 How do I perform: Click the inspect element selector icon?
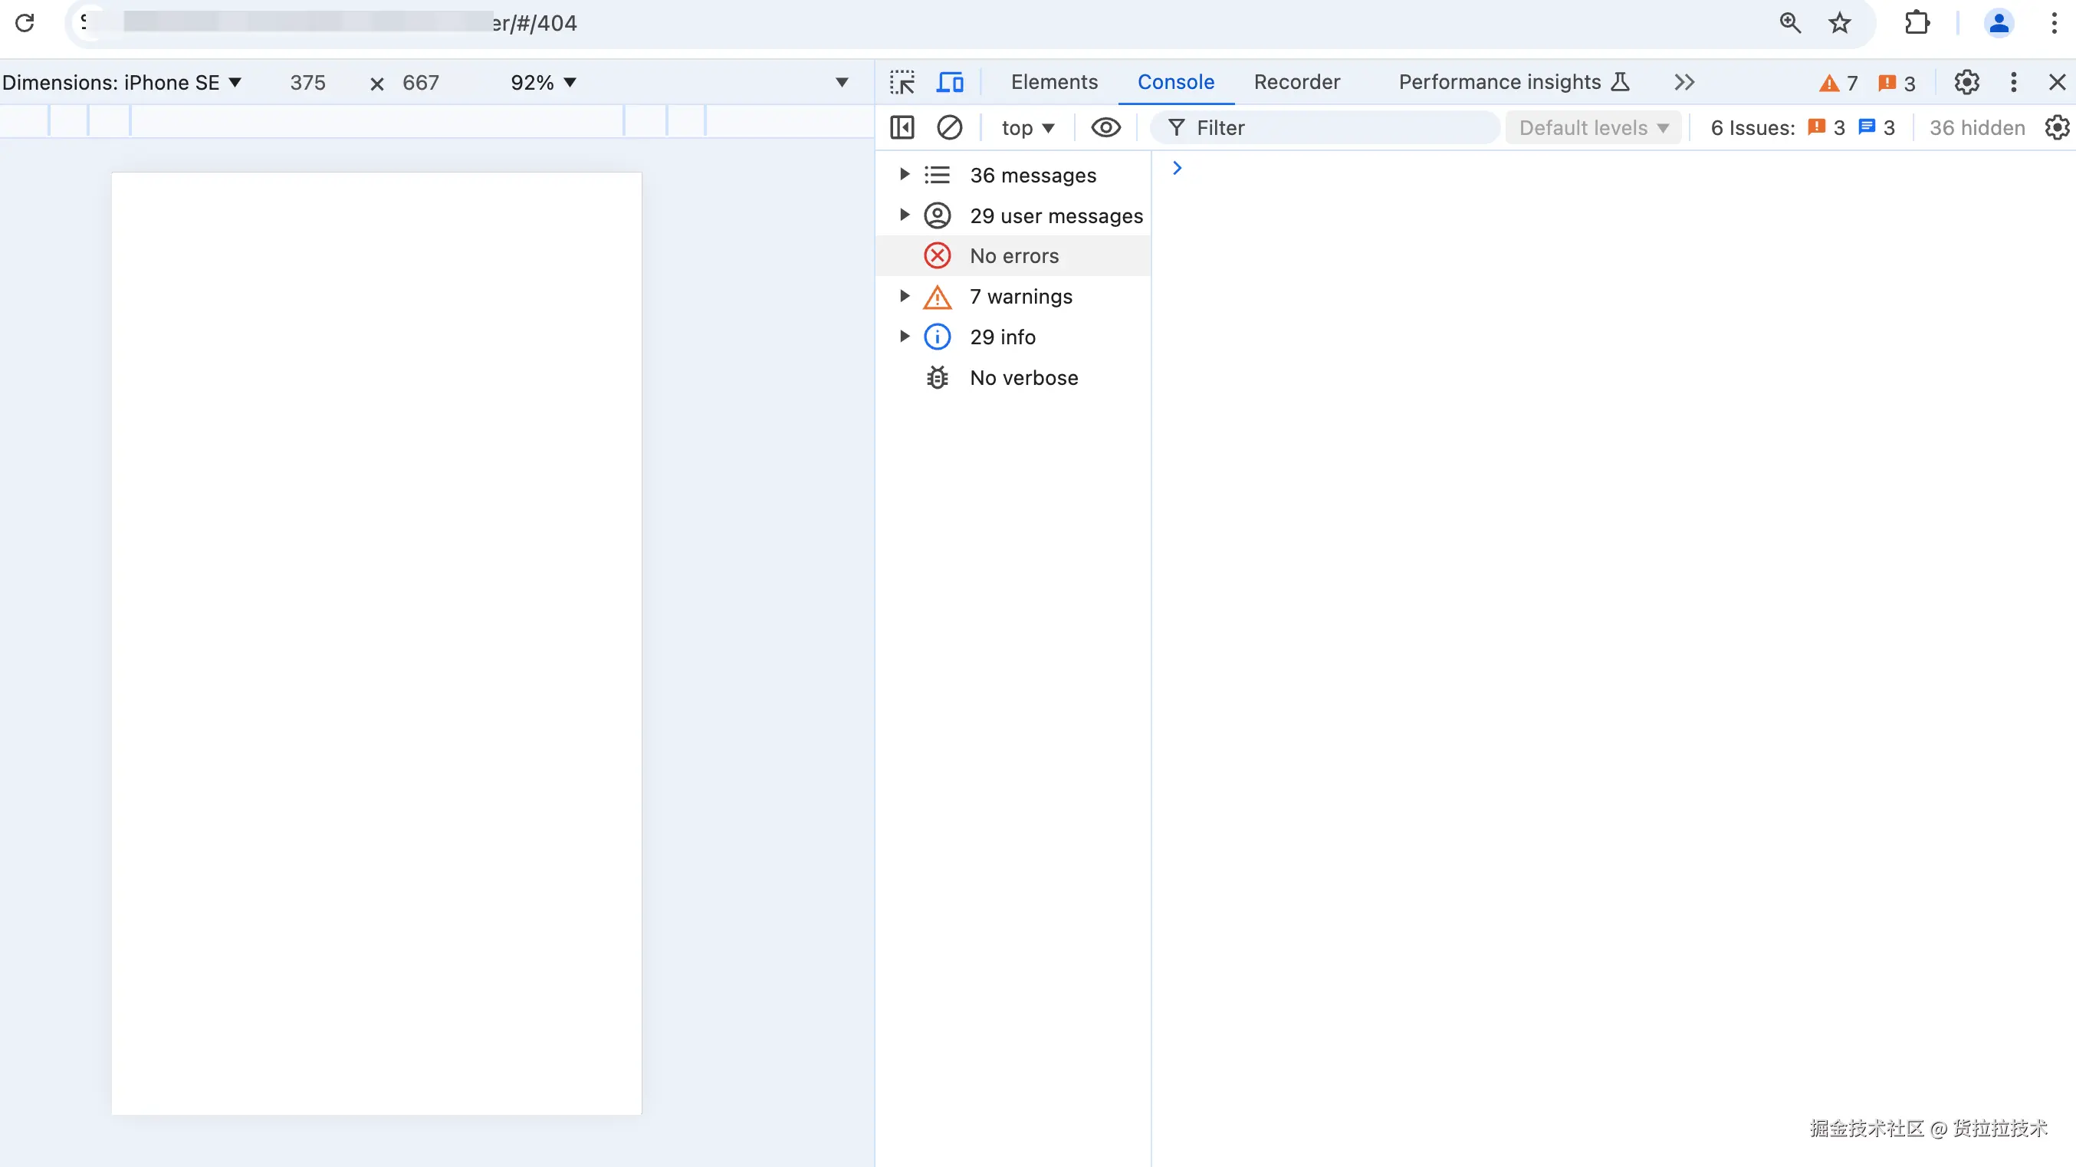(x=902, y=82)
